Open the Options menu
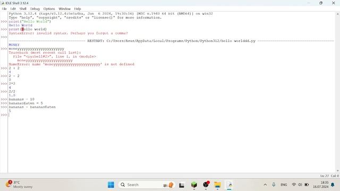This screenshot has height=191, width=340. coord(49,9)
